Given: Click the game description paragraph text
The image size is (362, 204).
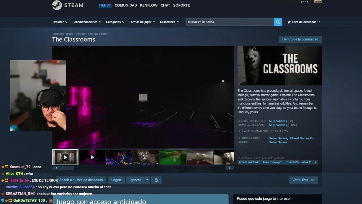Looking at the screenshot, I should click(277, 101).
